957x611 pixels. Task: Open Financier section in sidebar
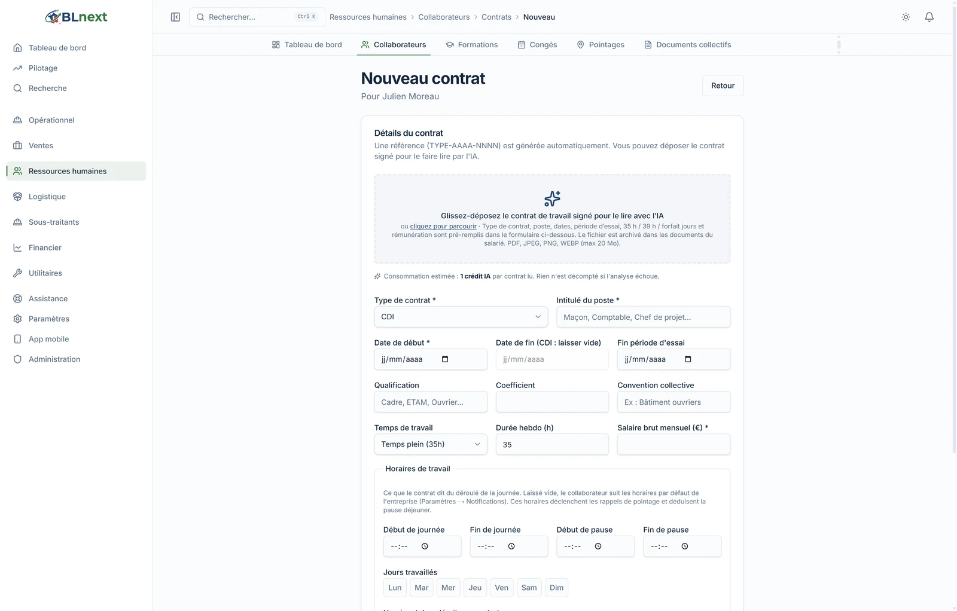[76, 248]
